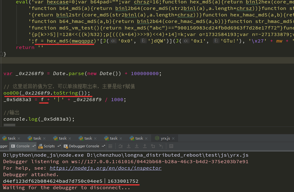
Task: Click the arrow icon beside the Console tab
Action: [33, 146]
